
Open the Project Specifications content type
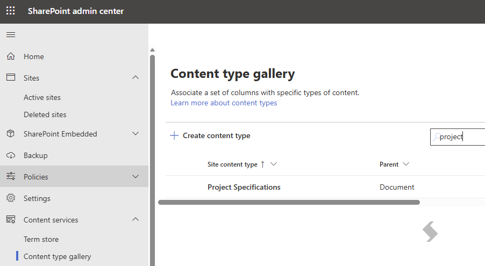[244, 187]
